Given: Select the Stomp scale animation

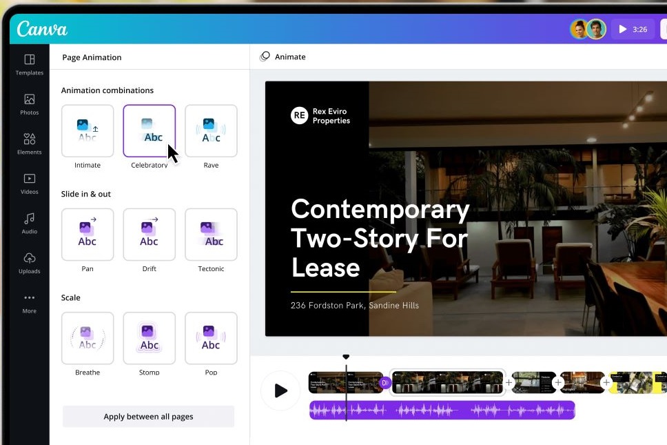Looking at the screenshot, I should coord(150,338).
